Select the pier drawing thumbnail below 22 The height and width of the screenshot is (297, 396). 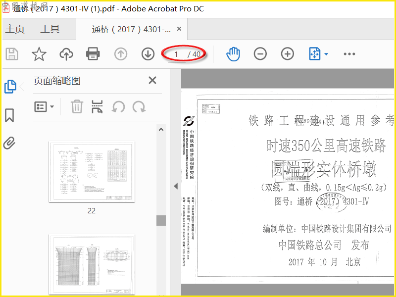92,264
